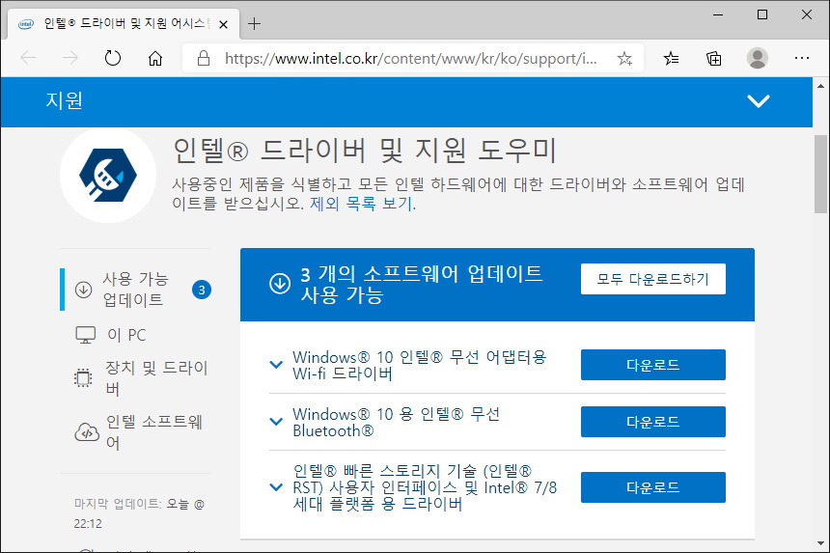Image resolution: width=830 pixels, height=553 pixels.
Task: Open the user profile menu
Action: click(758, 58)
